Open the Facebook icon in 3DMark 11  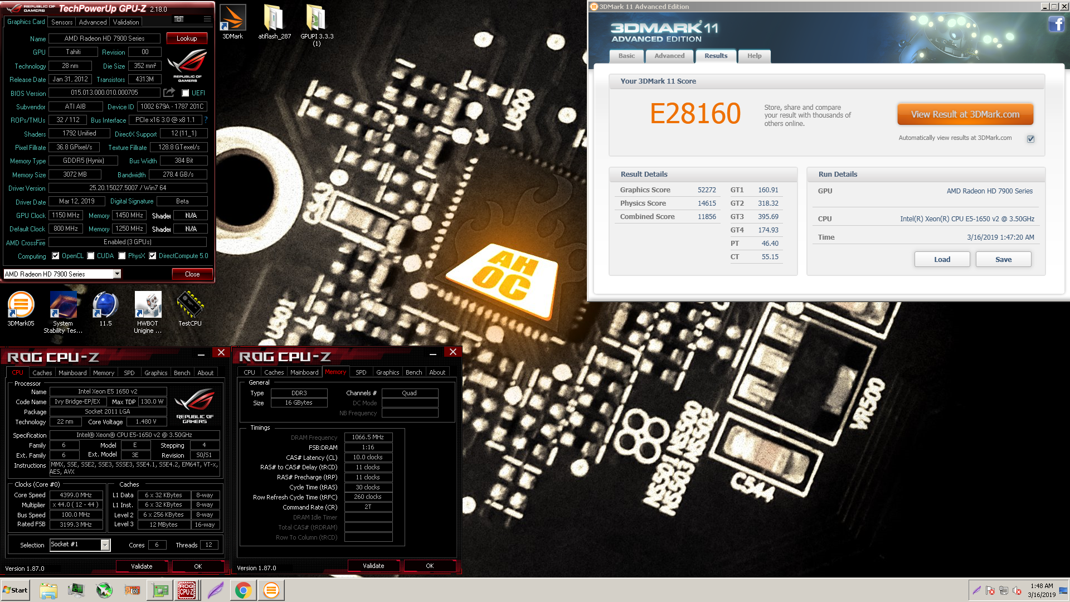(1057, 24)
